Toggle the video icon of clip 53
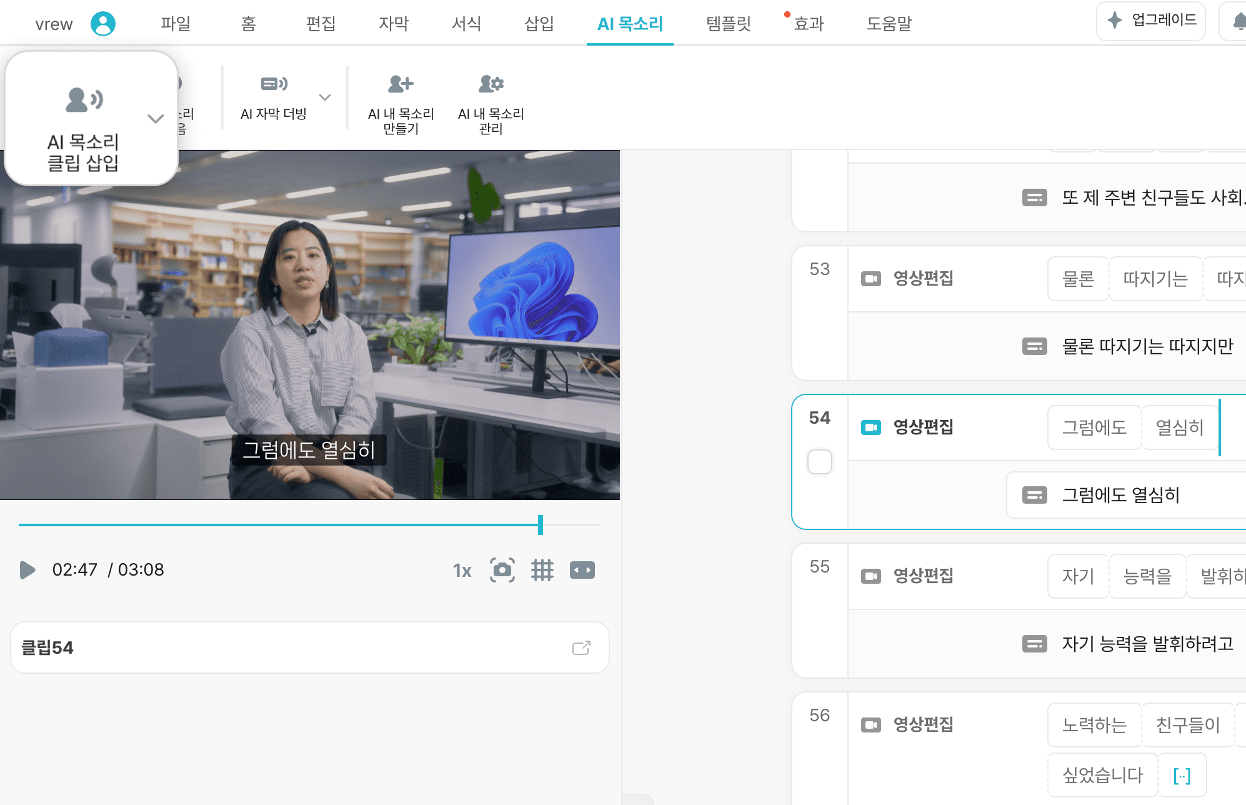The image size is (1246, 805). [x=870, y=279]
